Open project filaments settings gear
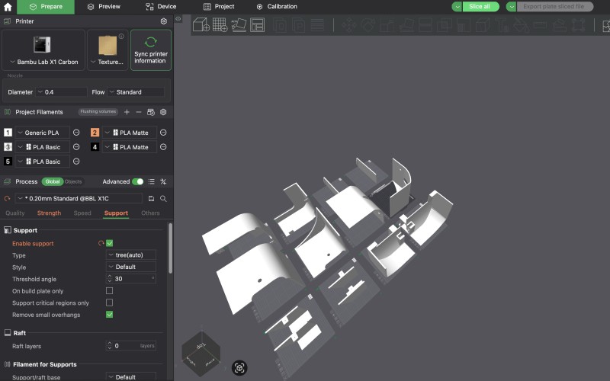Image resolution: width=610 pixels, height=381 pixels. (x=163, y=112)
